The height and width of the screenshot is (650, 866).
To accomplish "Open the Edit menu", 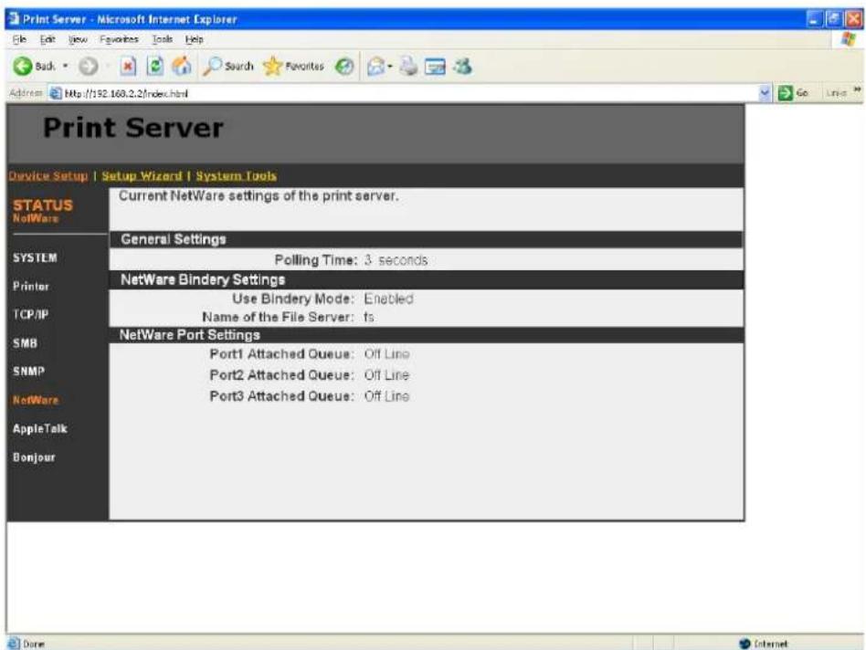I will (x=48, y=39).
